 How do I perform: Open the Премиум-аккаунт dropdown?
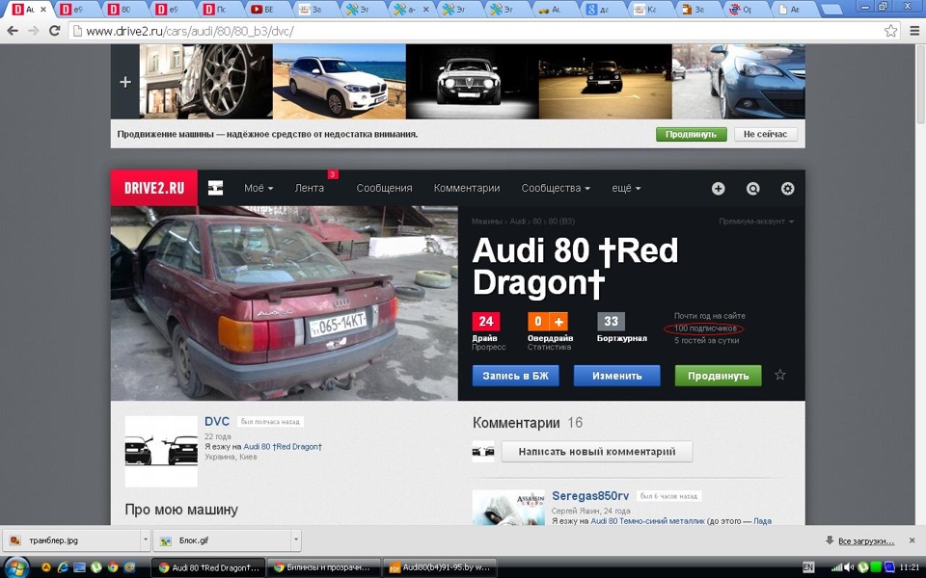pyautogui.click(x=756, y=222)
